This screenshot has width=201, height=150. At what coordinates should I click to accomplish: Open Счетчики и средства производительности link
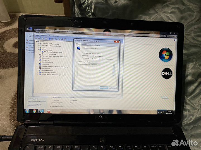click(x=34, y=105)
